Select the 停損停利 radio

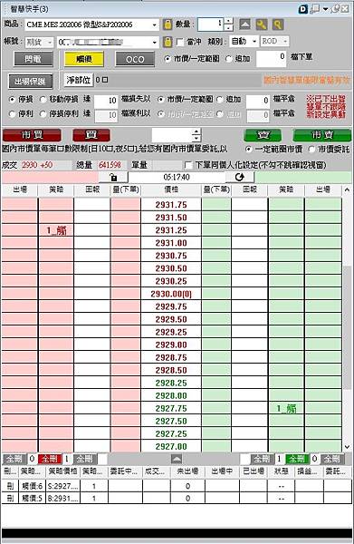tap(43, 114)
